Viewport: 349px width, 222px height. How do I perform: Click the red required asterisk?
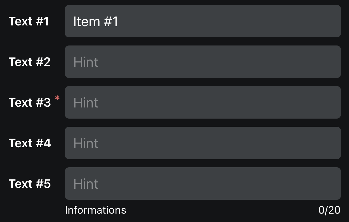point(57,98)
